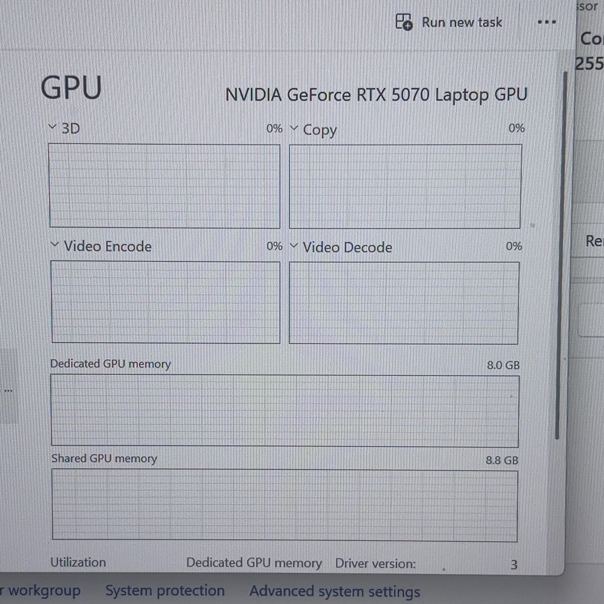Click the Dedicated GPU memory graph
The width and height of the screenshot is (604, 604).
285,411
